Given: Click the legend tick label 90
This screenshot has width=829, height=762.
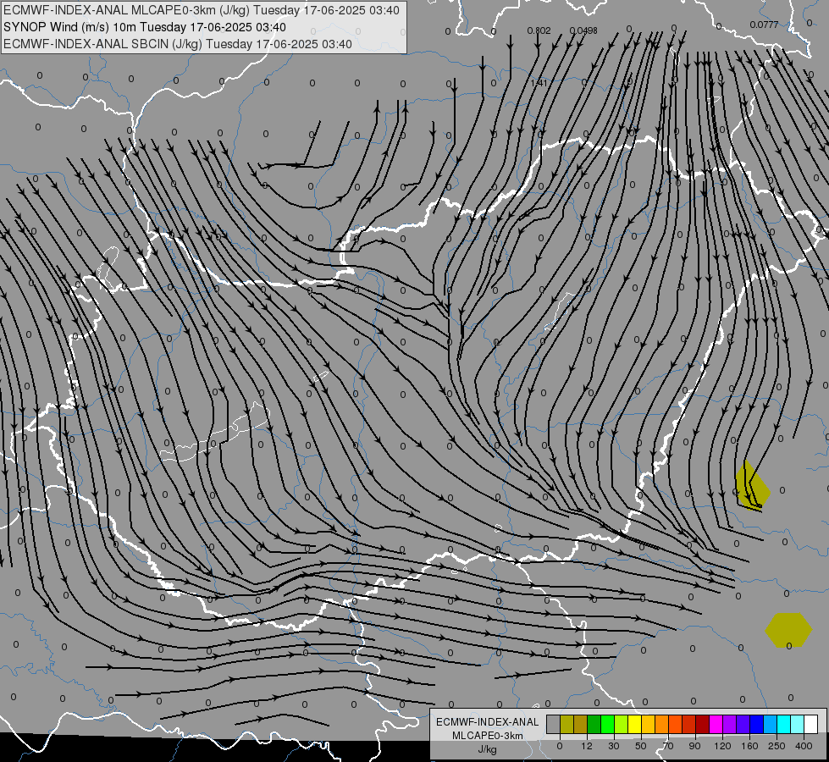Looking at the screenshot, I should [694, 746].
